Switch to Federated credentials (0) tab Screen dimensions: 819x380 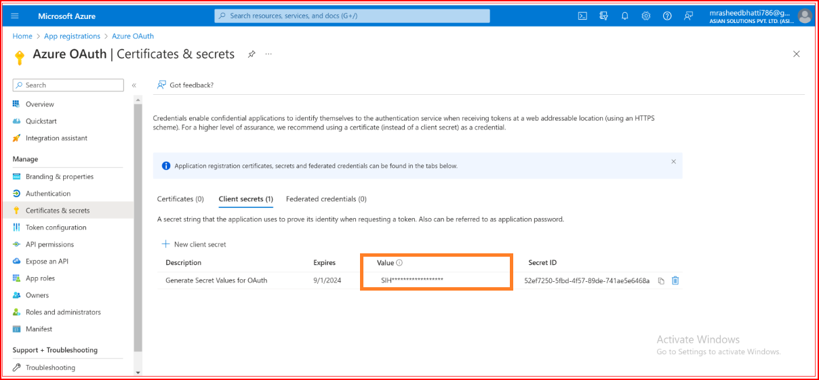(326, 199)
